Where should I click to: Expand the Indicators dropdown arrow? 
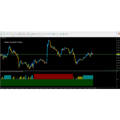(62, 34)
